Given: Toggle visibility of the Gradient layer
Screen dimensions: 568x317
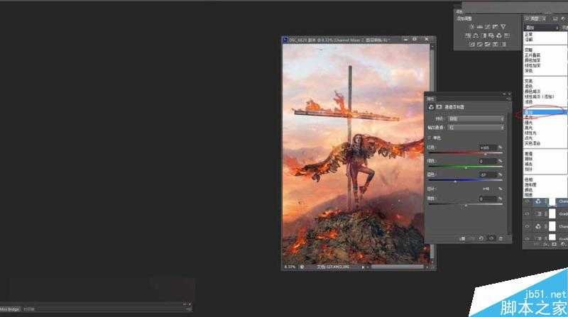Looking at the screenshot, I should (527, 213).
